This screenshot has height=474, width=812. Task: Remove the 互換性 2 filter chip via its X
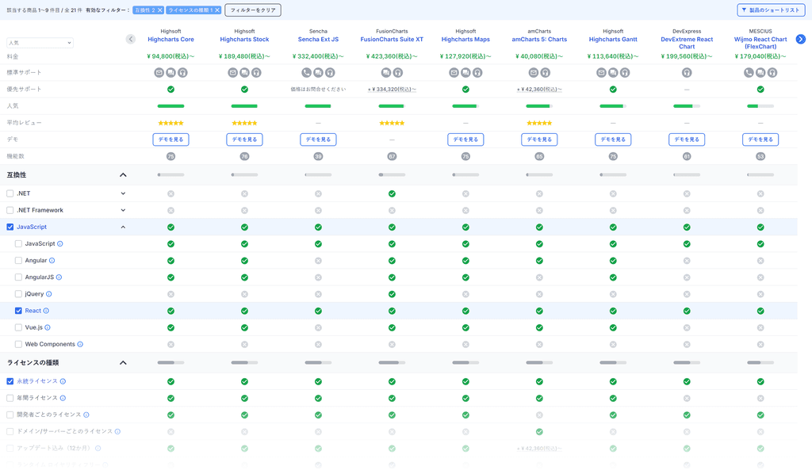click(160, 10)
